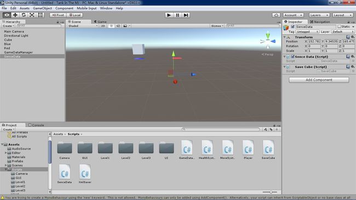Toggle Pivot handle position
Screen dimensions: 356x200
58,15
